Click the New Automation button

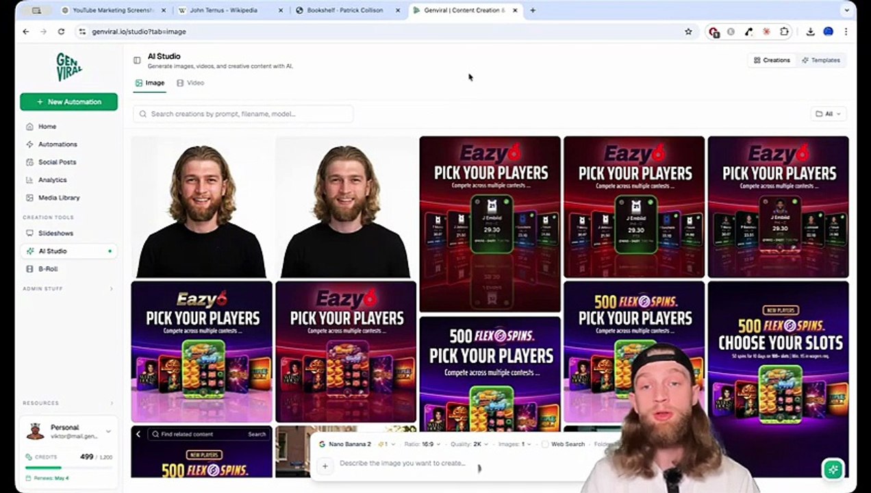(68, 102)
